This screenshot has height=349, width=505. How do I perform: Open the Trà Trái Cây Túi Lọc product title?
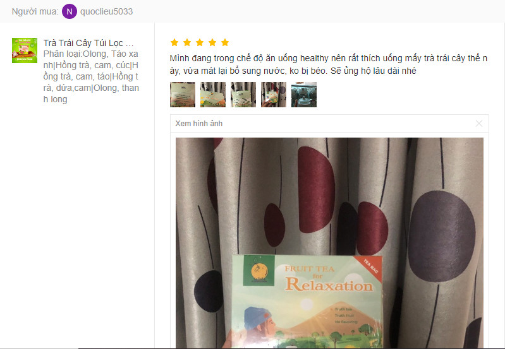coord(88,43)
